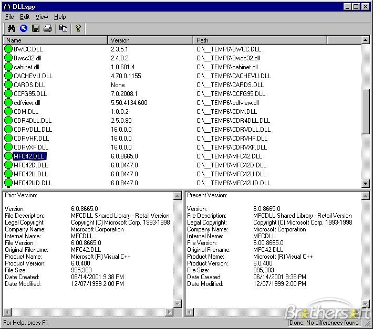
Task: Click the Present Version pane scroll-left arrow
Action: click(190, 312)
